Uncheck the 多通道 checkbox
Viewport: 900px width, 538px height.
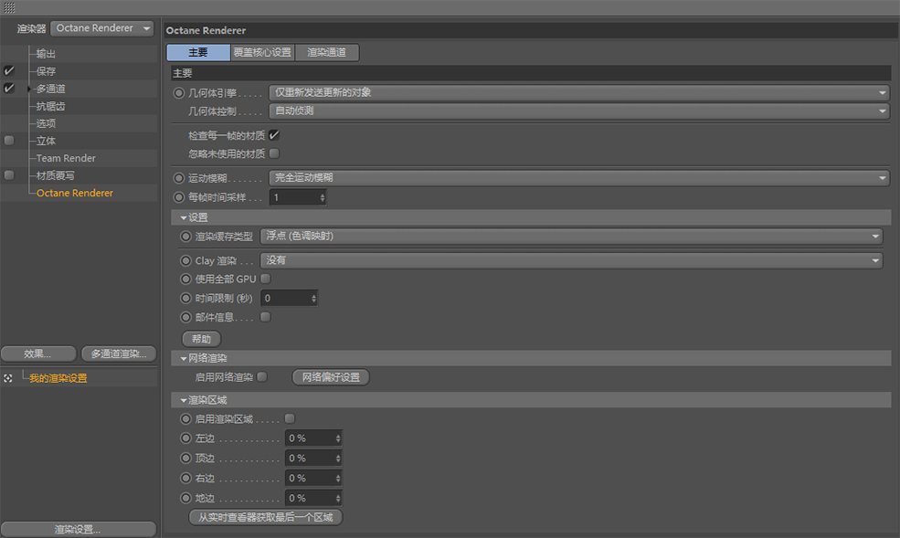point(9,88)
